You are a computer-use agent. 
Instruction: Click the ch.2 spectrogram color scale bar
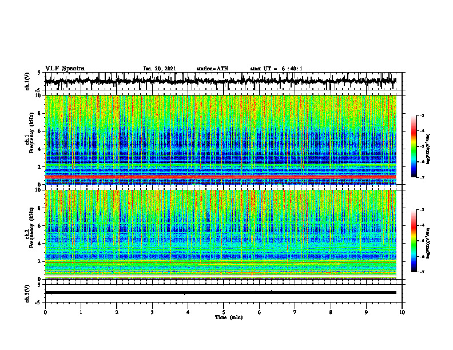[414, 241]
